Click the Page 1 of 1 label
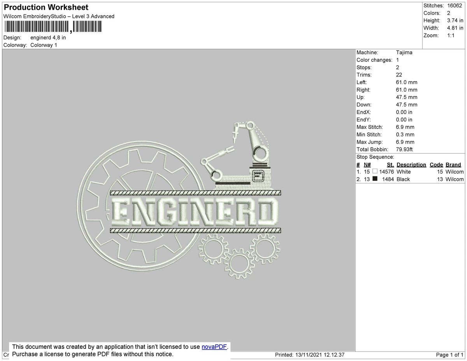 point(450,355)
